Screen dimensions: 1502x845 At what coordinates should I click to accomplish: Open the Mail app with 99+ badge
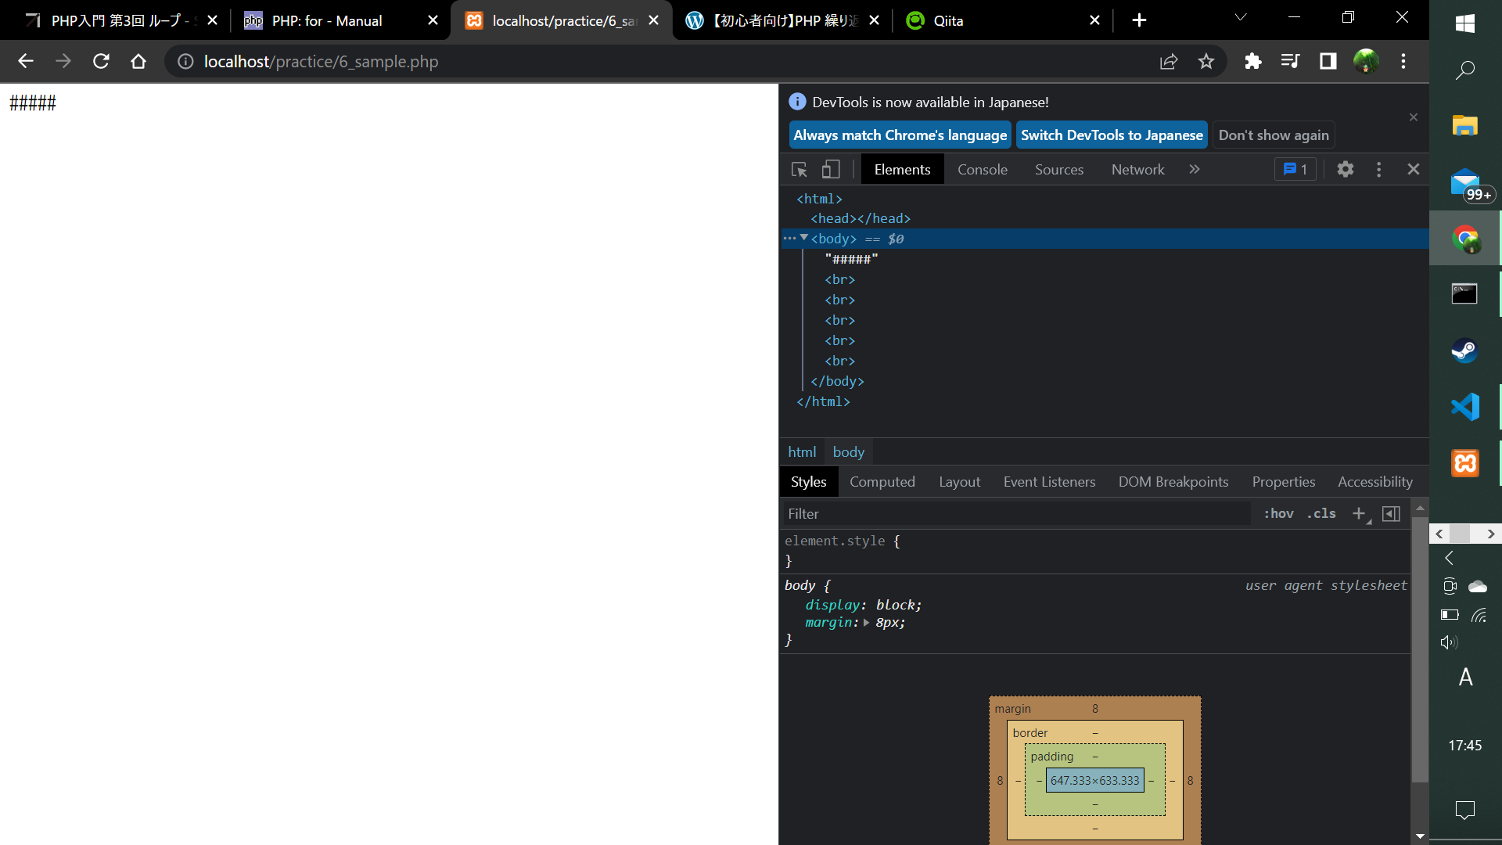click(1464, 183)
